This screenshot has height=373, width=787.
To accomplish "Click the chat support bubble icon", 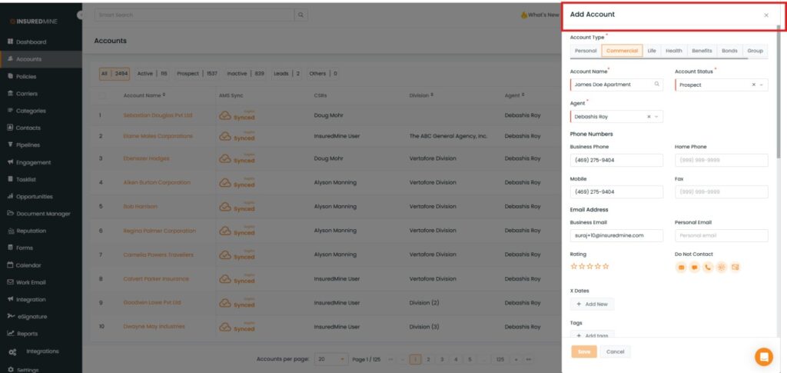I will (763, 357).
